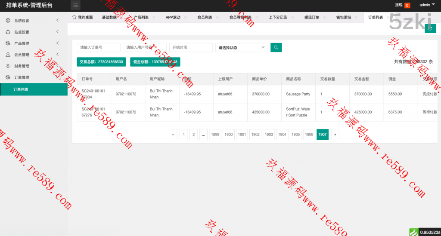Click the 开始时间 date field
This screenshot has width=441, height=236.
pos(191,48)
